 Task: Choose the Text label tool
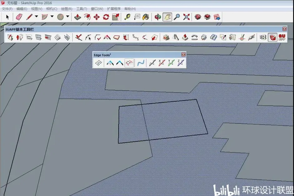pyautogui.click(x=137, y=17)
